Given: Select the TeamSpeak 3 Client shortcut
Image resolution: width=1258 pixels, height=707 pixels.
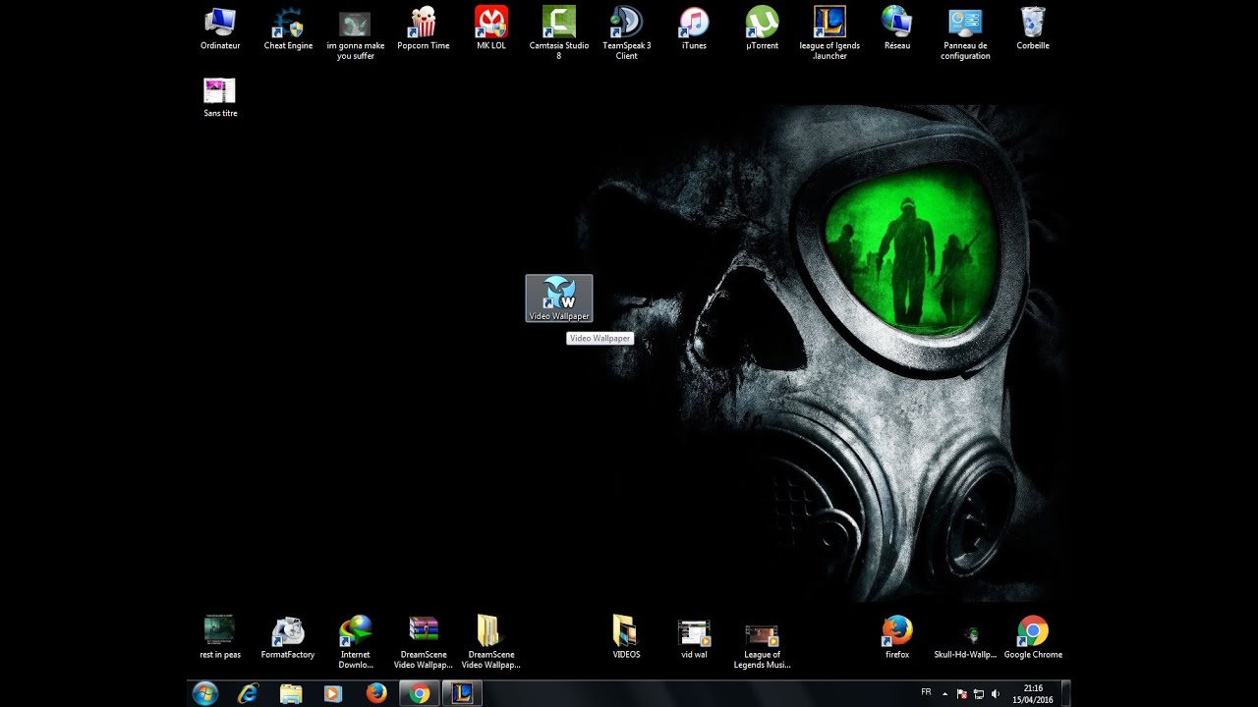Looking at the screenshot, I should 627,33.
